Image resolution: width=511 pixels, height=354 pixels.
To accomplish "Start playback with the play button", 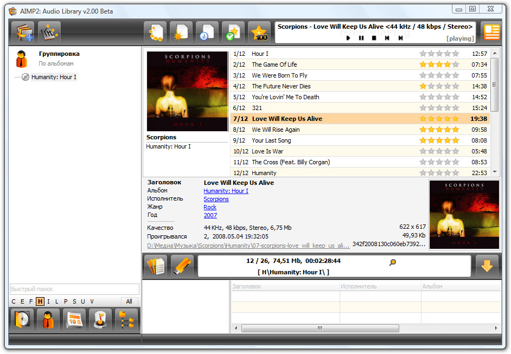I will [x=348, y=38].
